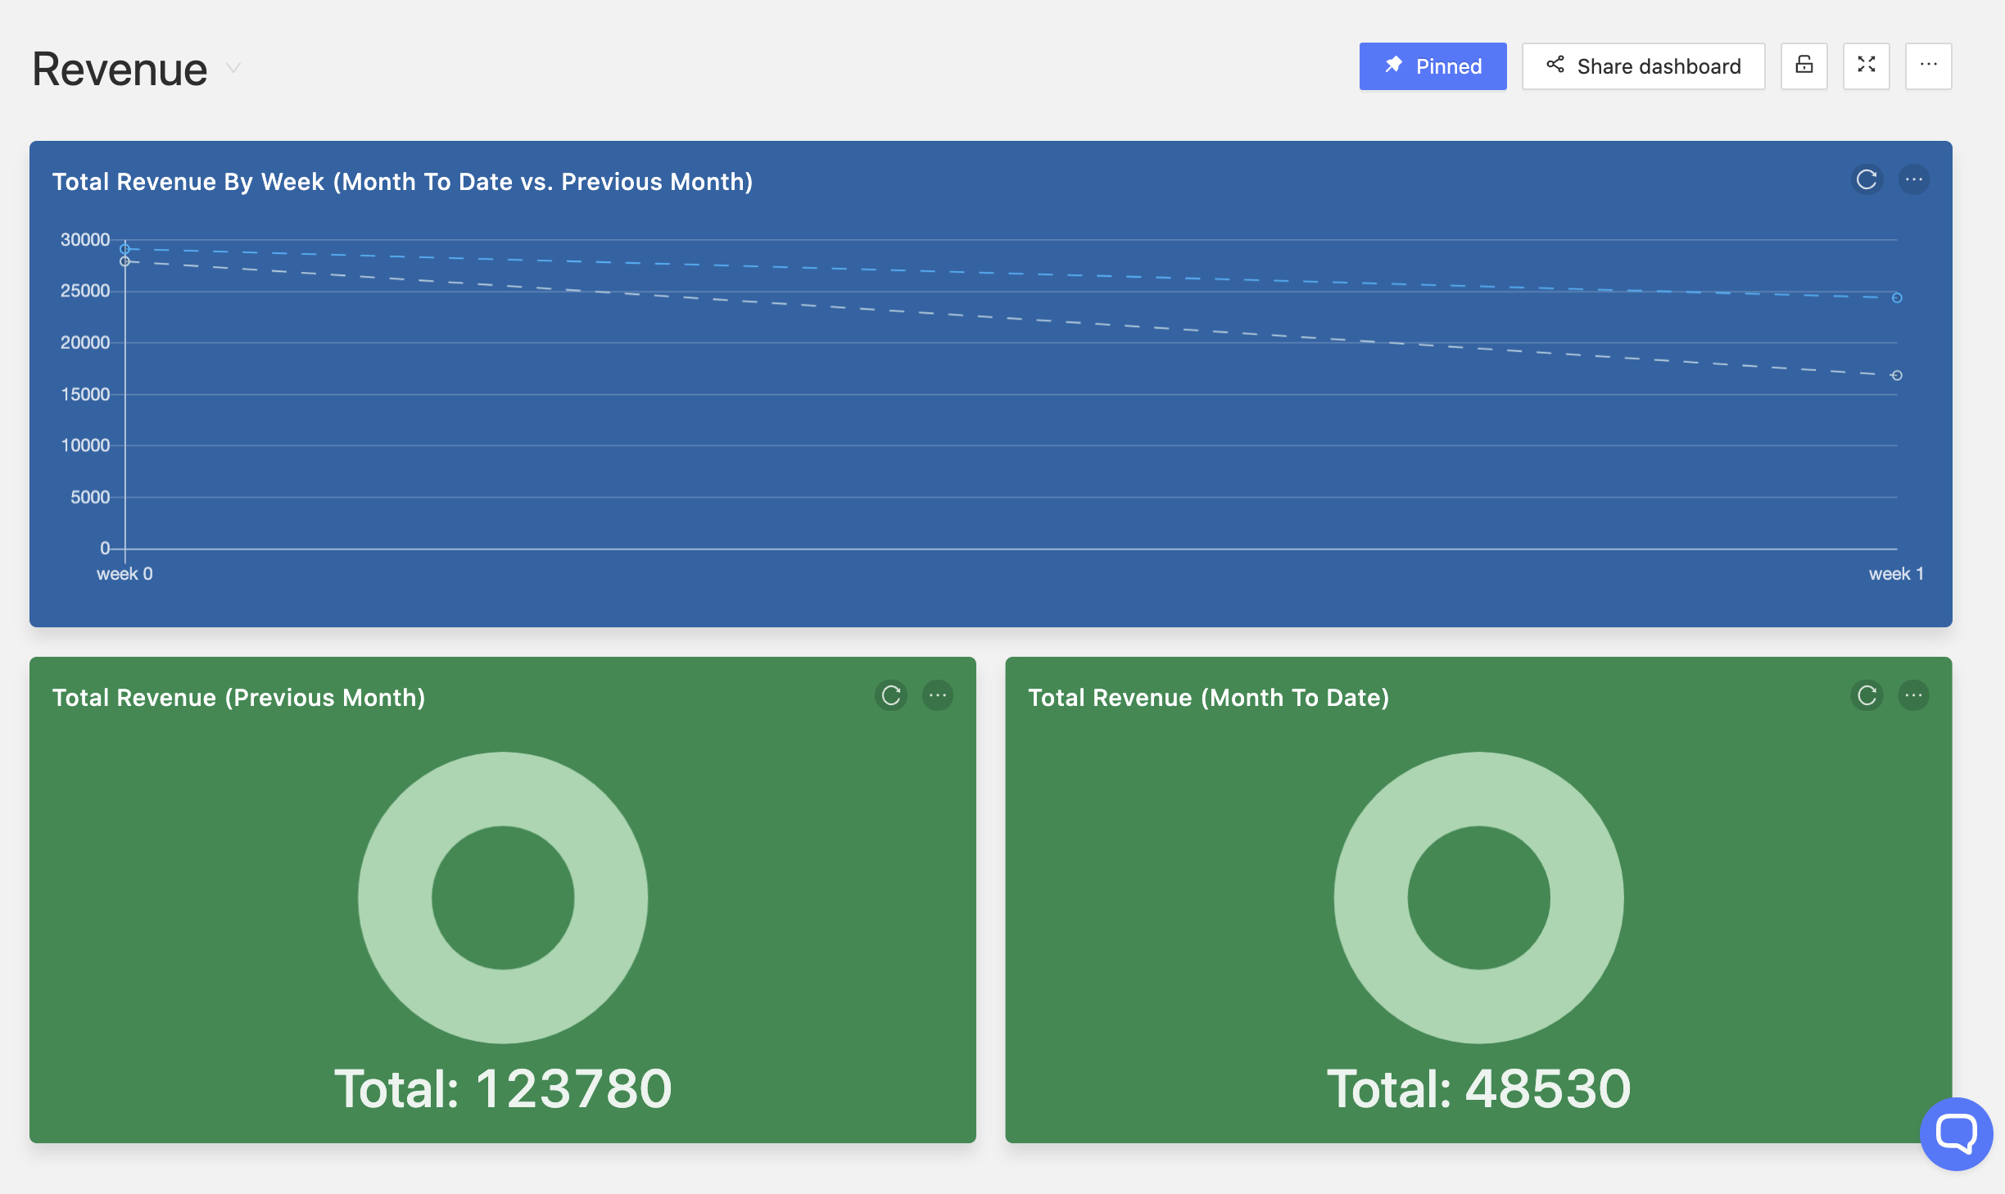2005x1194 pixels.
Task: Refresh Total Revenue (Month To Date) widget
Action: point(1867,695)
